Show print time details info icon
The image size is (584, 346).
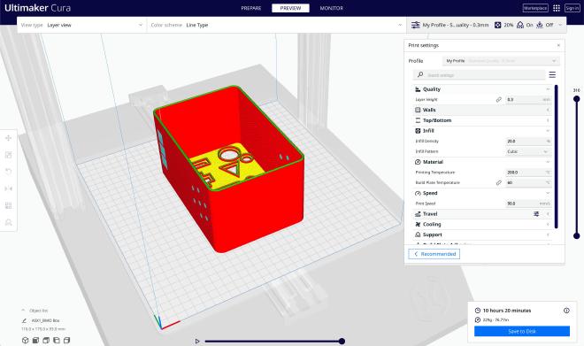click(566, 311)
